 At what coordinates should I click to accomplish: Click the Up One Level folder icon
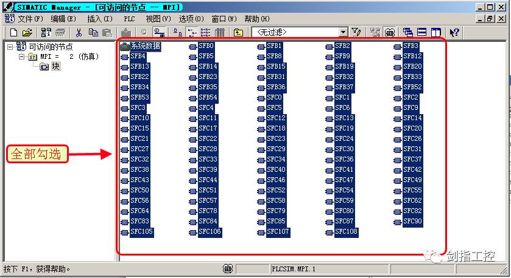[x=238, y=32]
